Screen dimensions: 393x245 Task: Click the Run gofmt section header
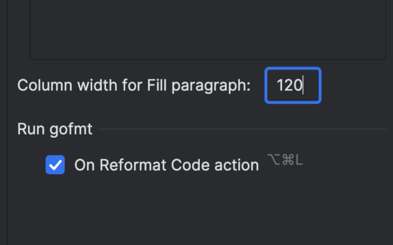(x=54, y=129)
